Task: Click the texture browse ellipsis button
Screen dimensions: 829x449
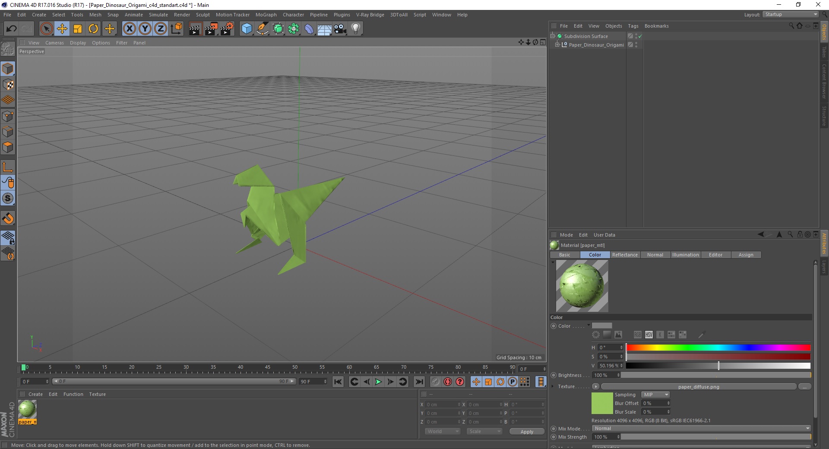Action: 804,387
